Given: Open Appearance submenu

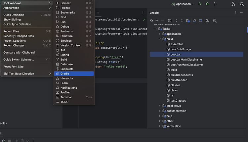Looking at the screenshot, I should point(27,8).
